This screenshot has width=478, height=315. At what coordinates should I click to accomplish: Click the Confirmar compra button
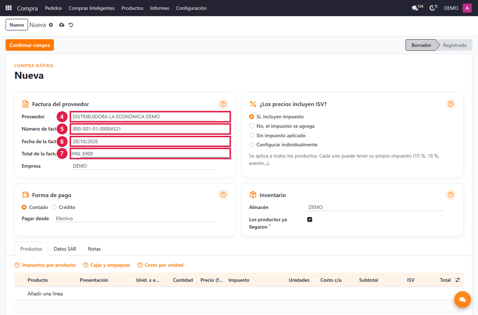[29, 45]
